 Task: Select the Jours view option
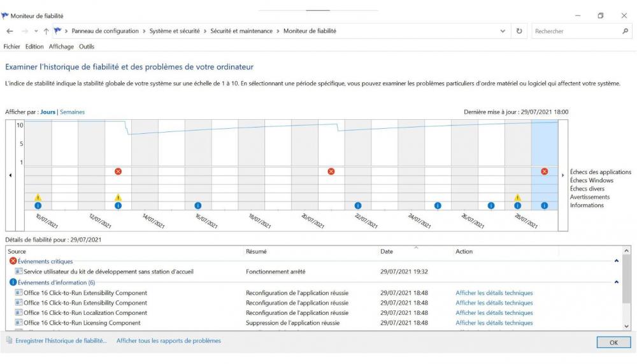click(x=48, y=112)
